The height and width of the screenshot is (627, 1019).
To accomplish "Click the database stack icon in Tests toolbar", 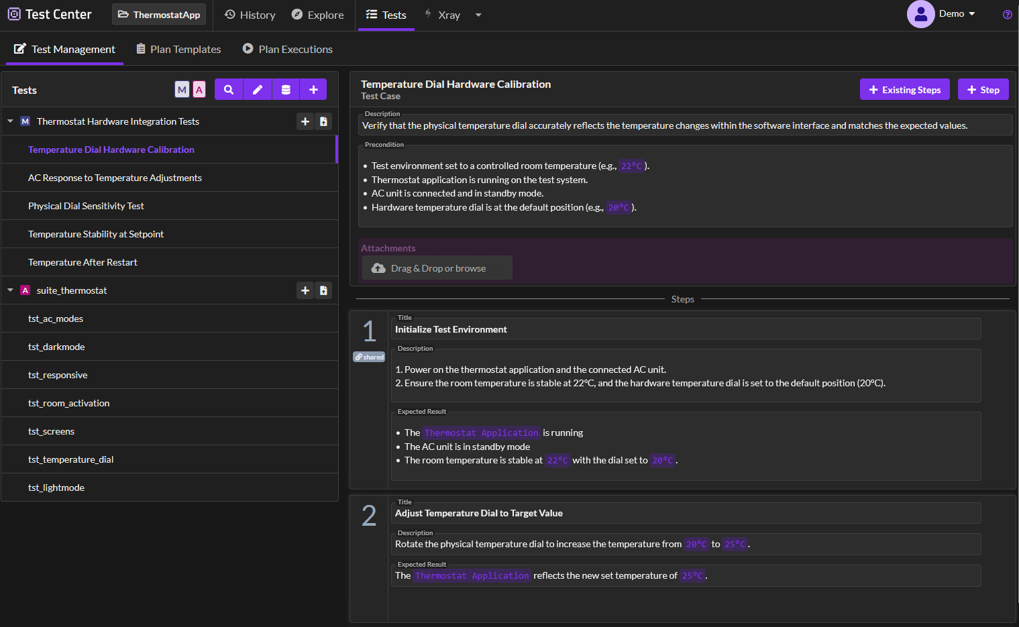I will tap(286, 90).
